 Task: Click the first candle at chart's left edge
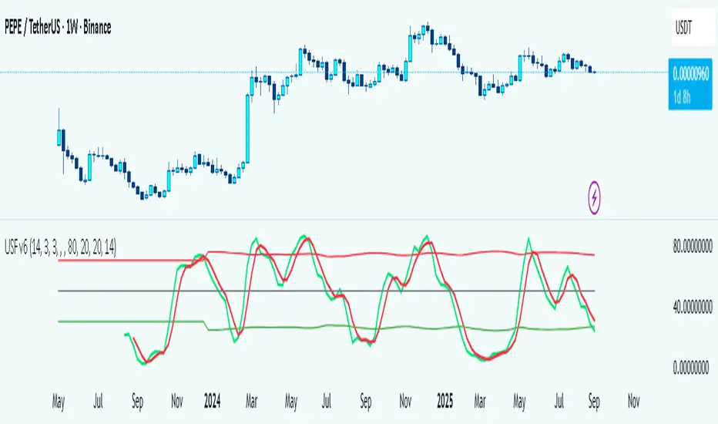60,137
